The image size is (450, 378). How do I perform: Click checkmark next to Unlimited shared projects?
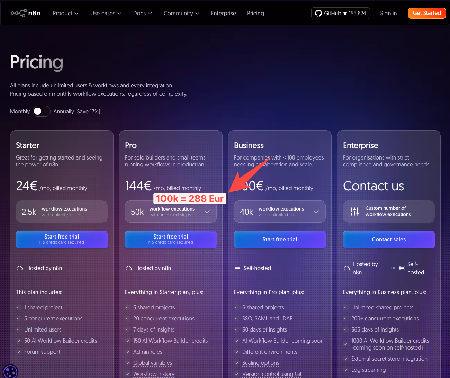346,307
